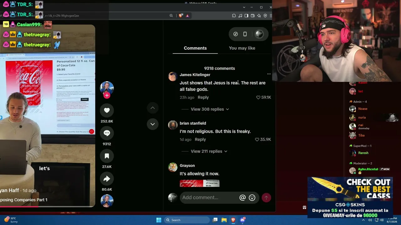Open James Kitelinger's profile name
The height and width of the screenshot is (225, 401).
[x=195, y=75]
